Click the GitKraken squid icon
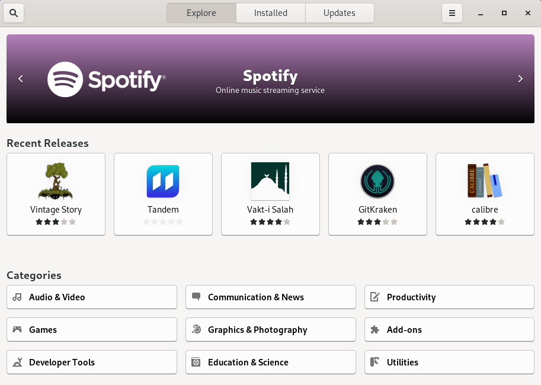 pyautogui.click(x=377, y=181)
